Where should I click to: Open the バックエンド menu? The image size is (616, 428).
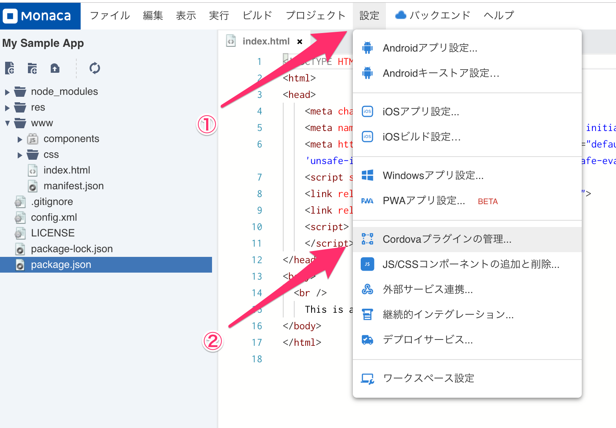point(433,15)
